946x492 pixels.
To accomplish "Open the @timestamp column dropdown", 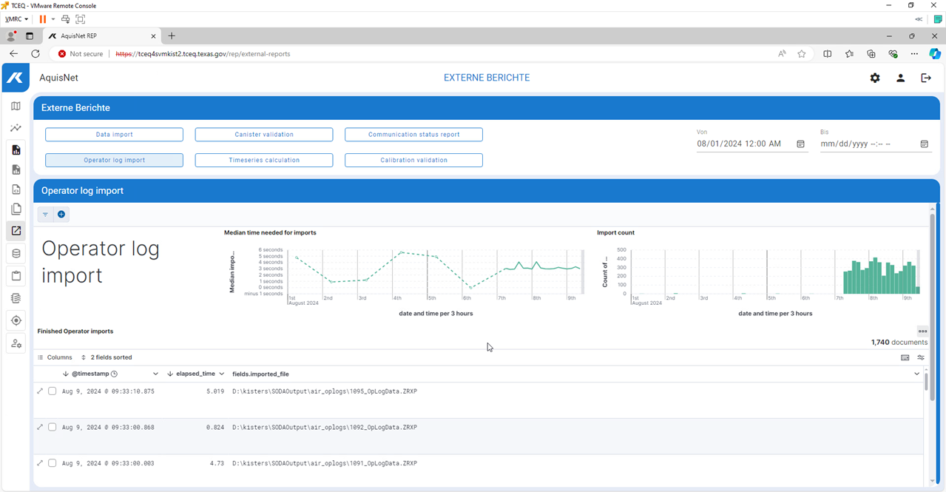I will click(155, 374).
